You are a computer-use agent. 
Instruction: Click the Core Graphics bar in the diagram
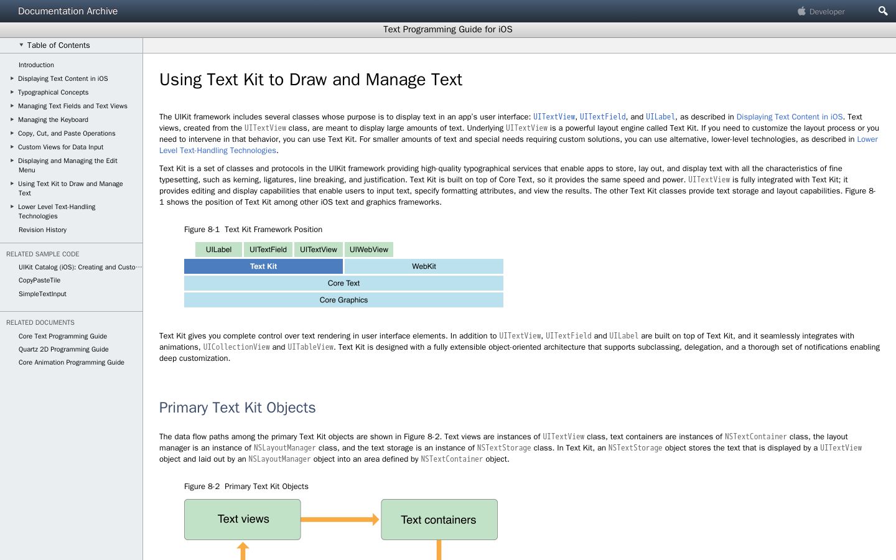pos(343,300)
